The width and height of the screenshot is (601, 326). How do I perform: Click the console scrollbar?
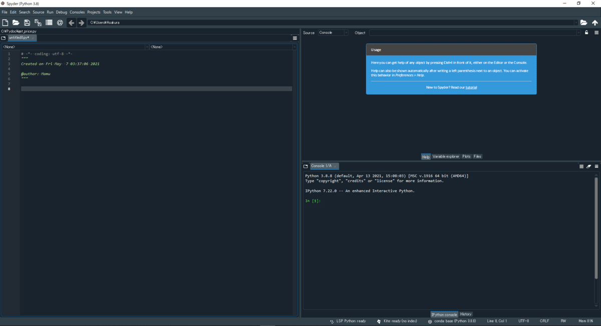(596, 227)
